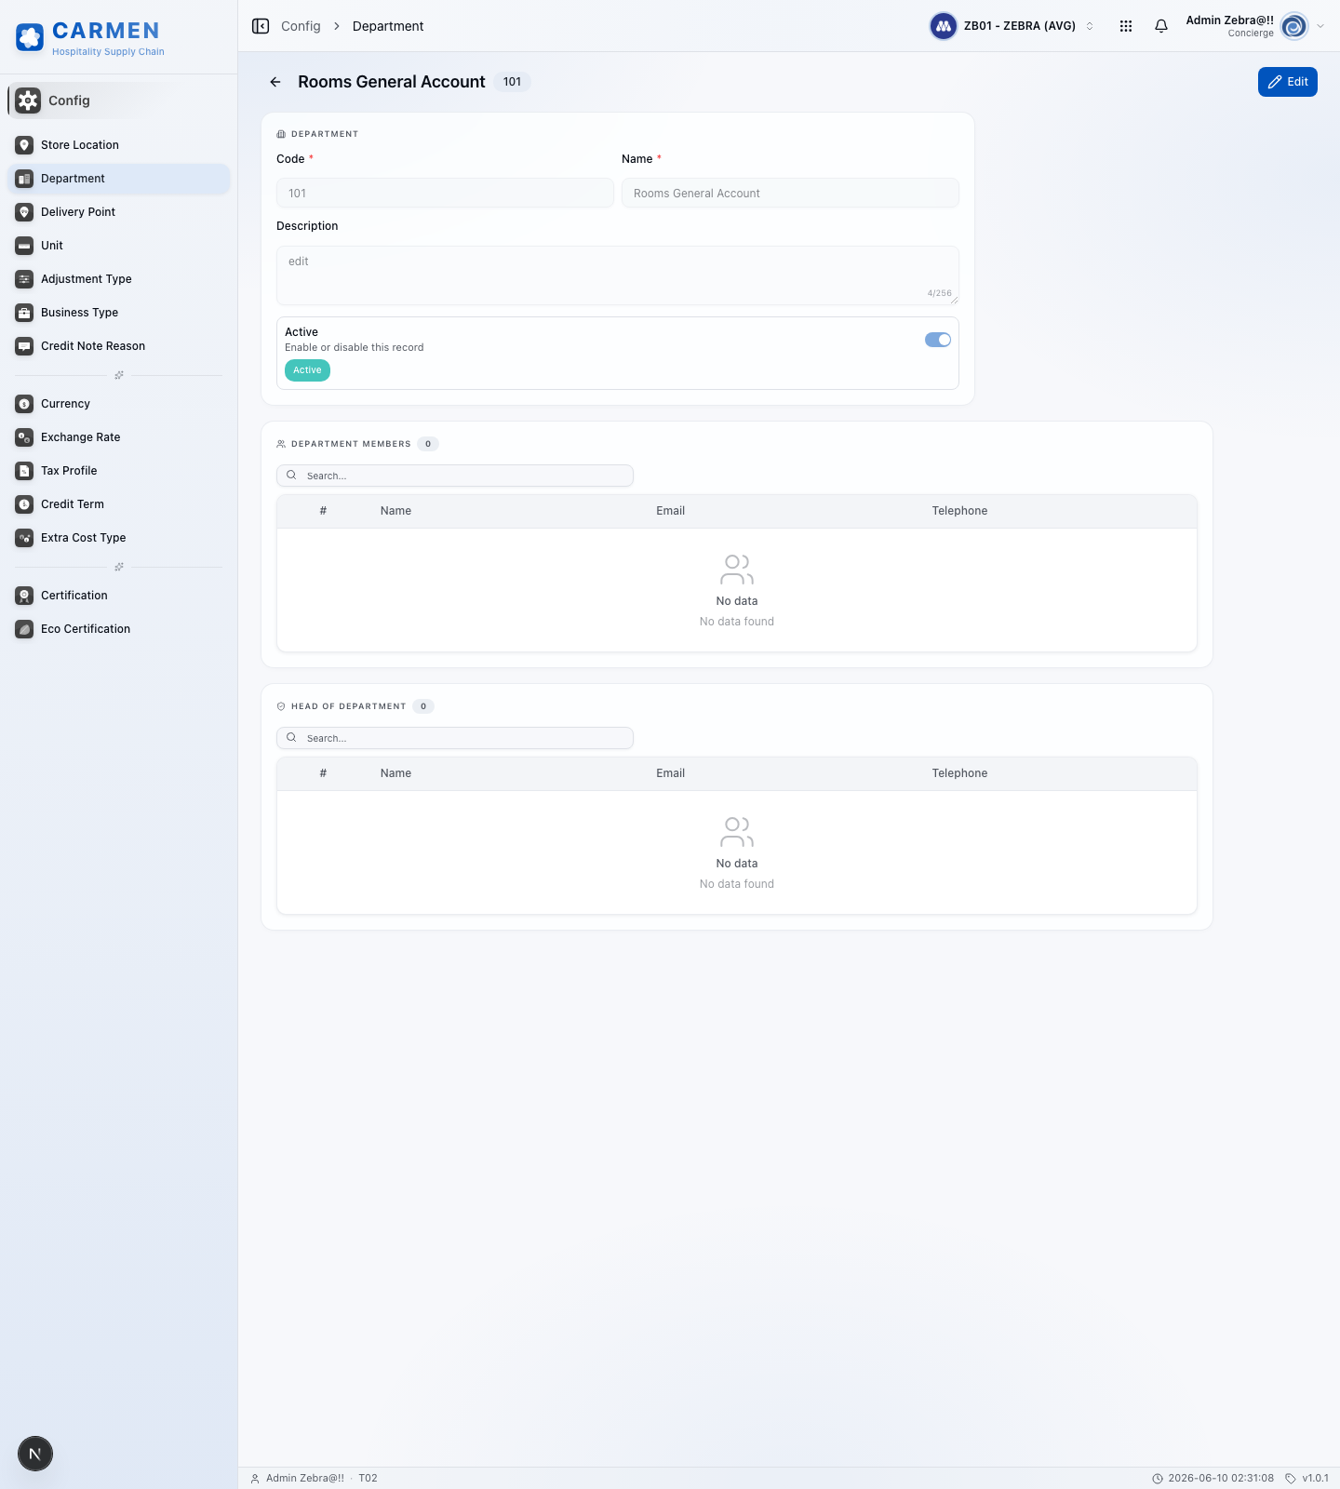The height and width of the screenshot is (1489, 1340).
Task: Click the Credit Term icon
Action: (x=24, y=504)
